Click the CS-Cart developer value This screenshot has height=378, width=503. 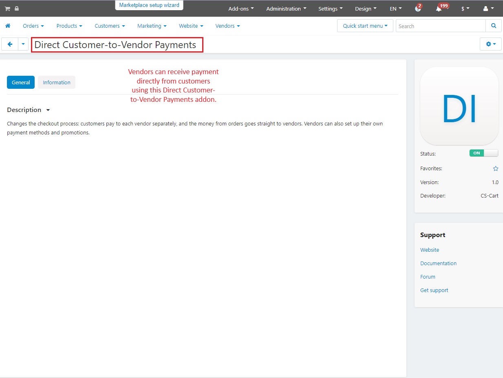click(x=490, y=196)
